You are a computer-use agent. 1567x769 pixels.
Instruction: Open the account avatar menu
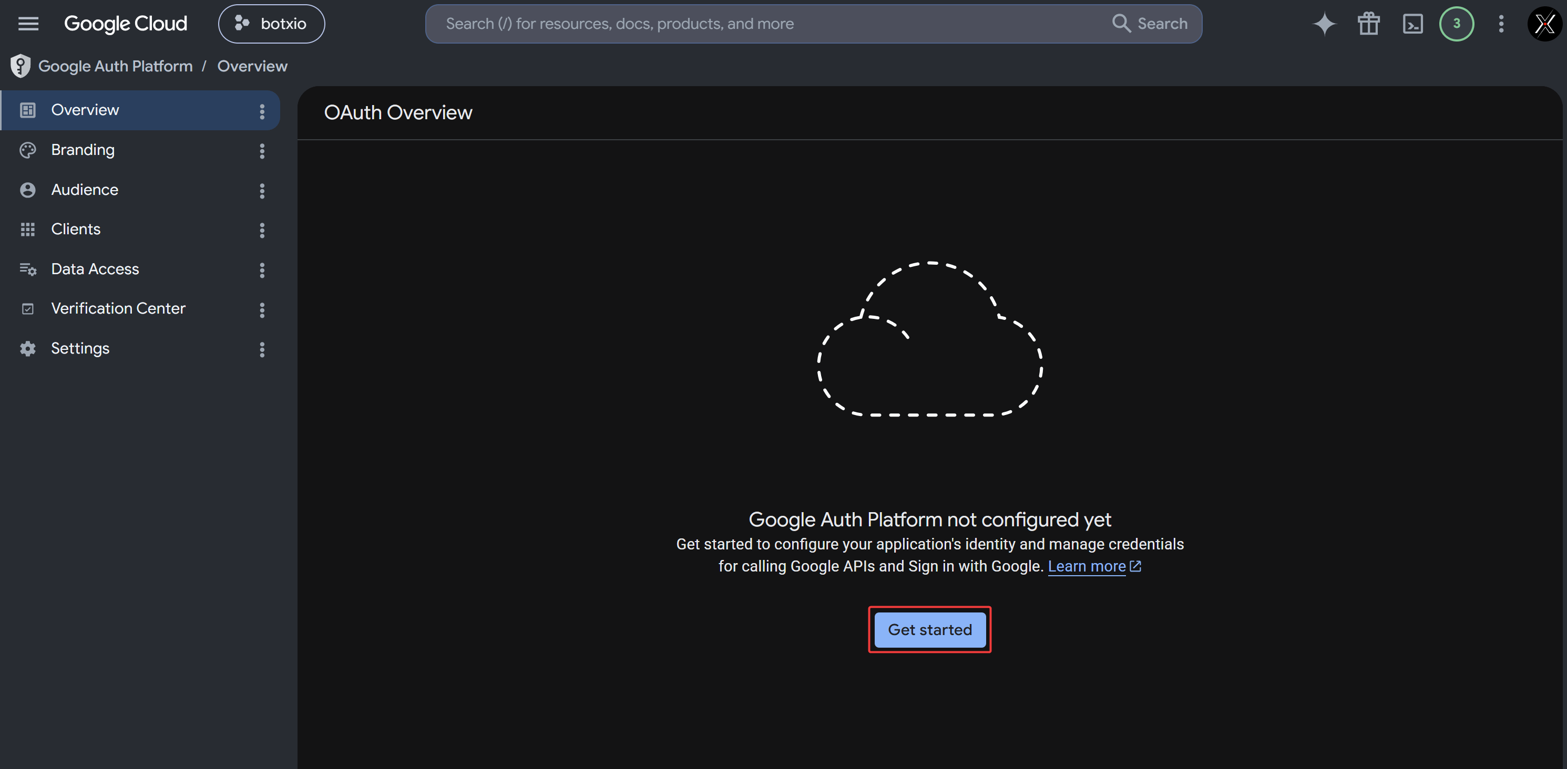(x=1545, y=24)
